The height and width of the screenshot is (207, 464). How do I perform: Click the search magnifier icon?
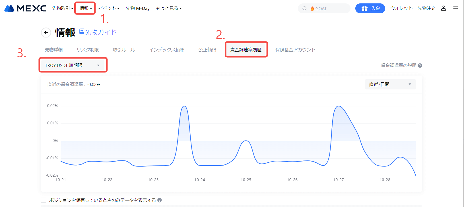pos(304,9)
